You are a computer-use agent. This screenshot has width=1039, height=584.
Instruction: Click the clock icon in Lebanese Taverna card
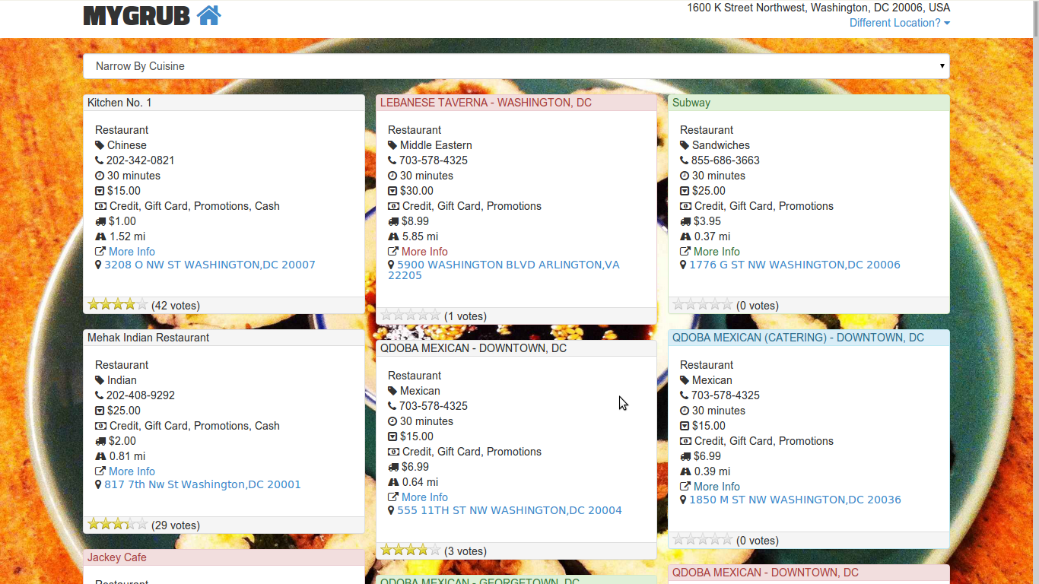(x=392, y=176)
